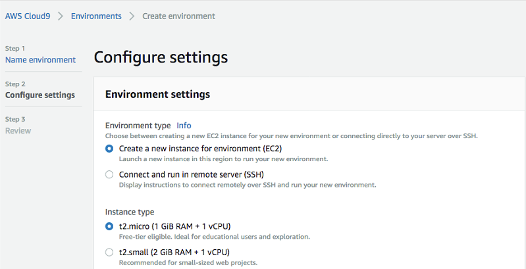526x269 pixels.
Task: Click the Create environment breadcrumb text
Action: click(178, 16)
